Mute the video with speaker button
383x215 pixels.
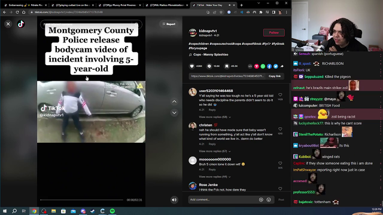pos(174,200)
